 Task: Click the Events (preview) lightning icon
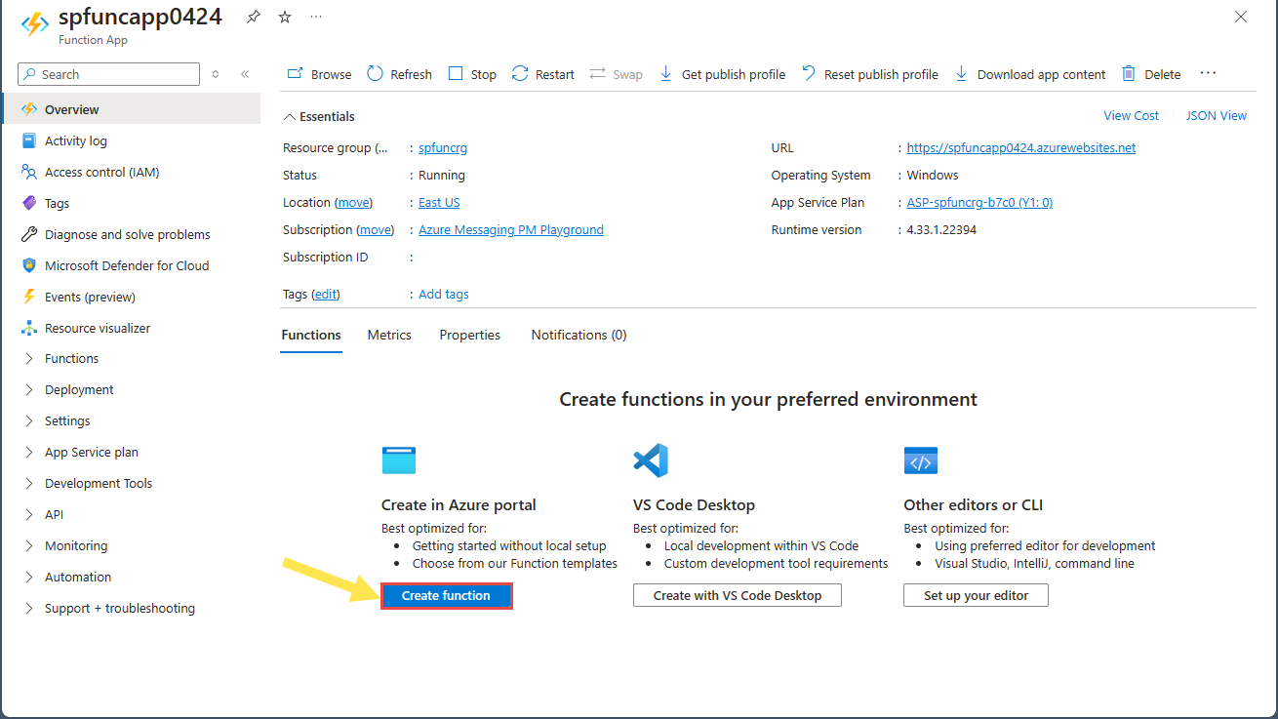tap(29, 297)
